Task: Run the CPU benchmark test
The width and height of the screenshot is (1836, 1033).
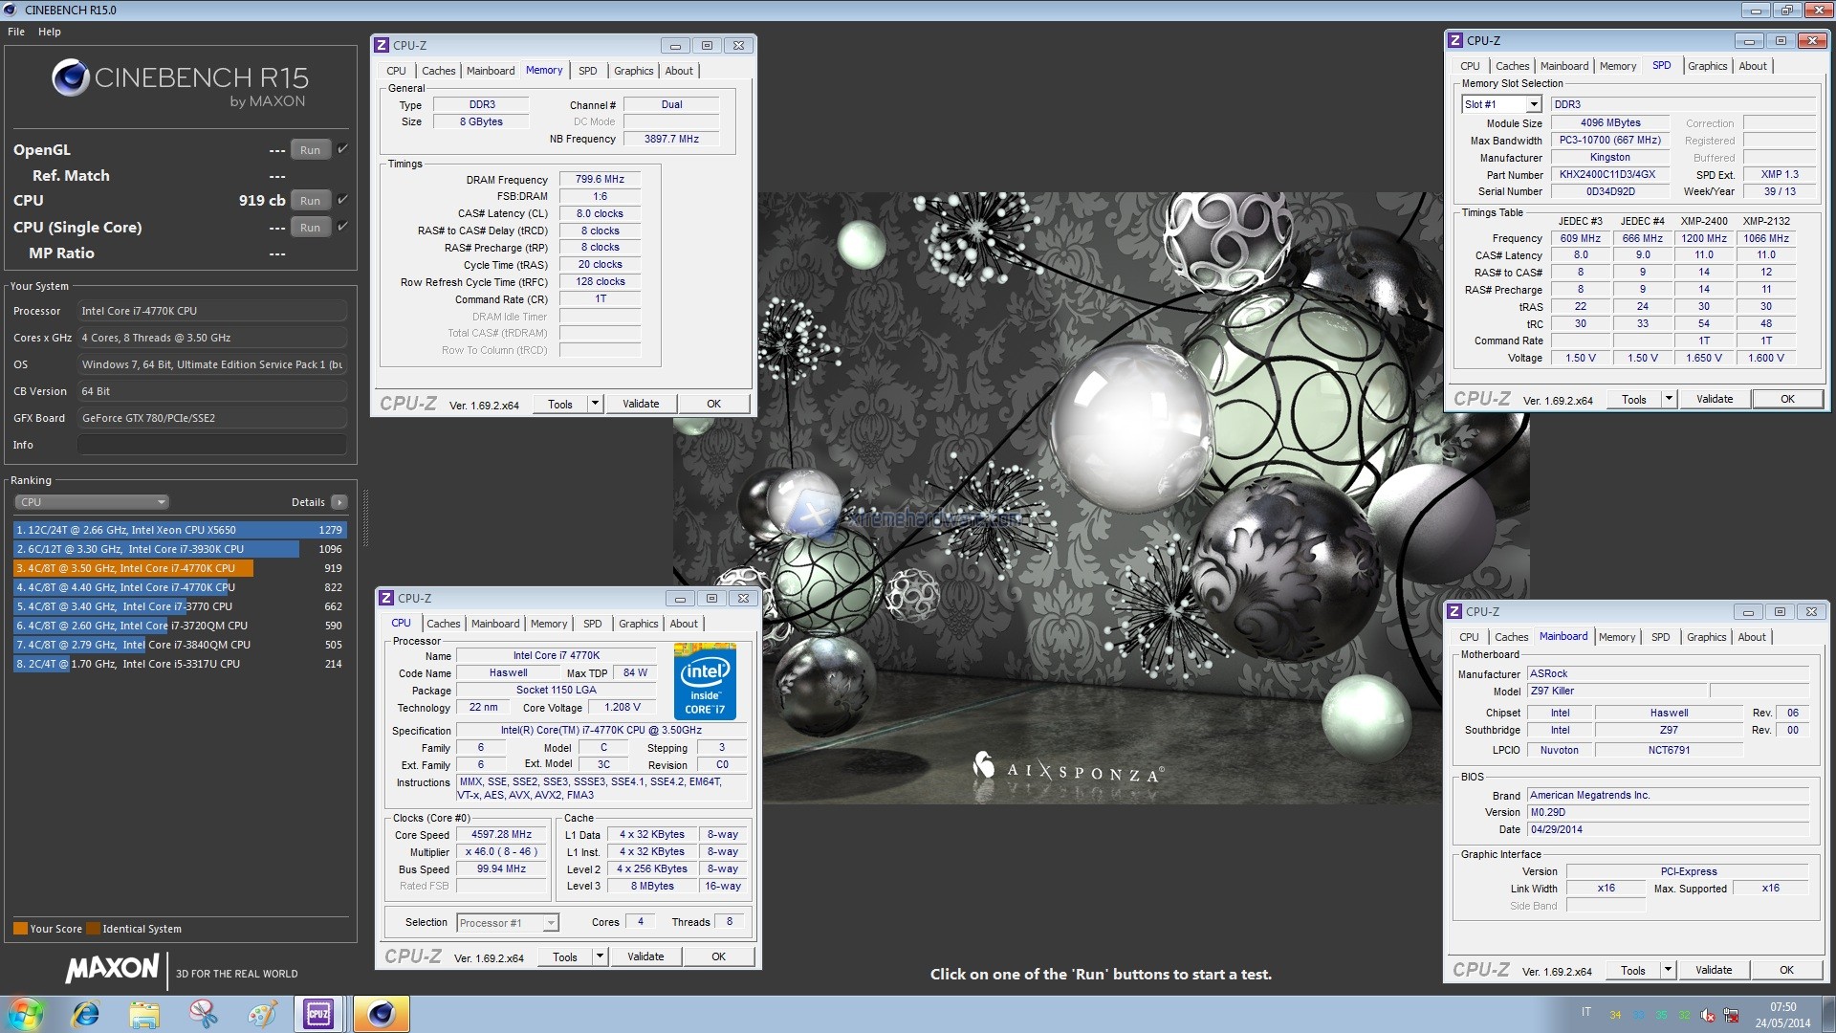Action: click(x=310, y=201)
